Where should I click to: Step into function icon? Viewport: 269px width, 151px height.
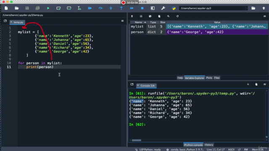pyautogui.click(x=111, y=8)
